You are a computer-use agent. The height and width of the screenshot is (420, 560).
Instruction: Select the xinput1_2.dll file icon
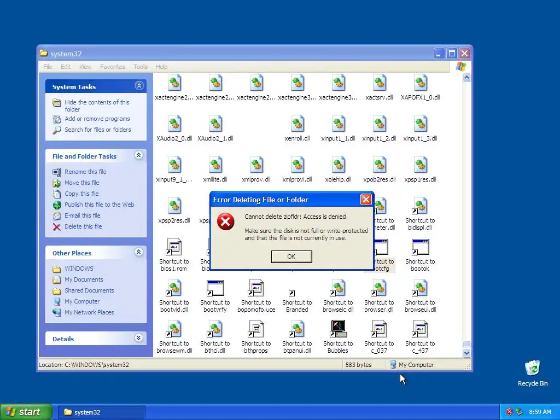[380, 124]
